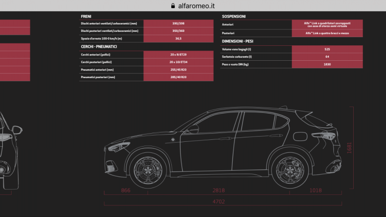Click the '1830' weight value

coord(327,65)
